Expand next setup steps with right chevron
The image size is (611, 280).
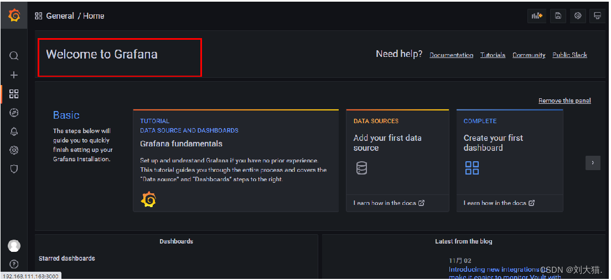click(593, 163)
